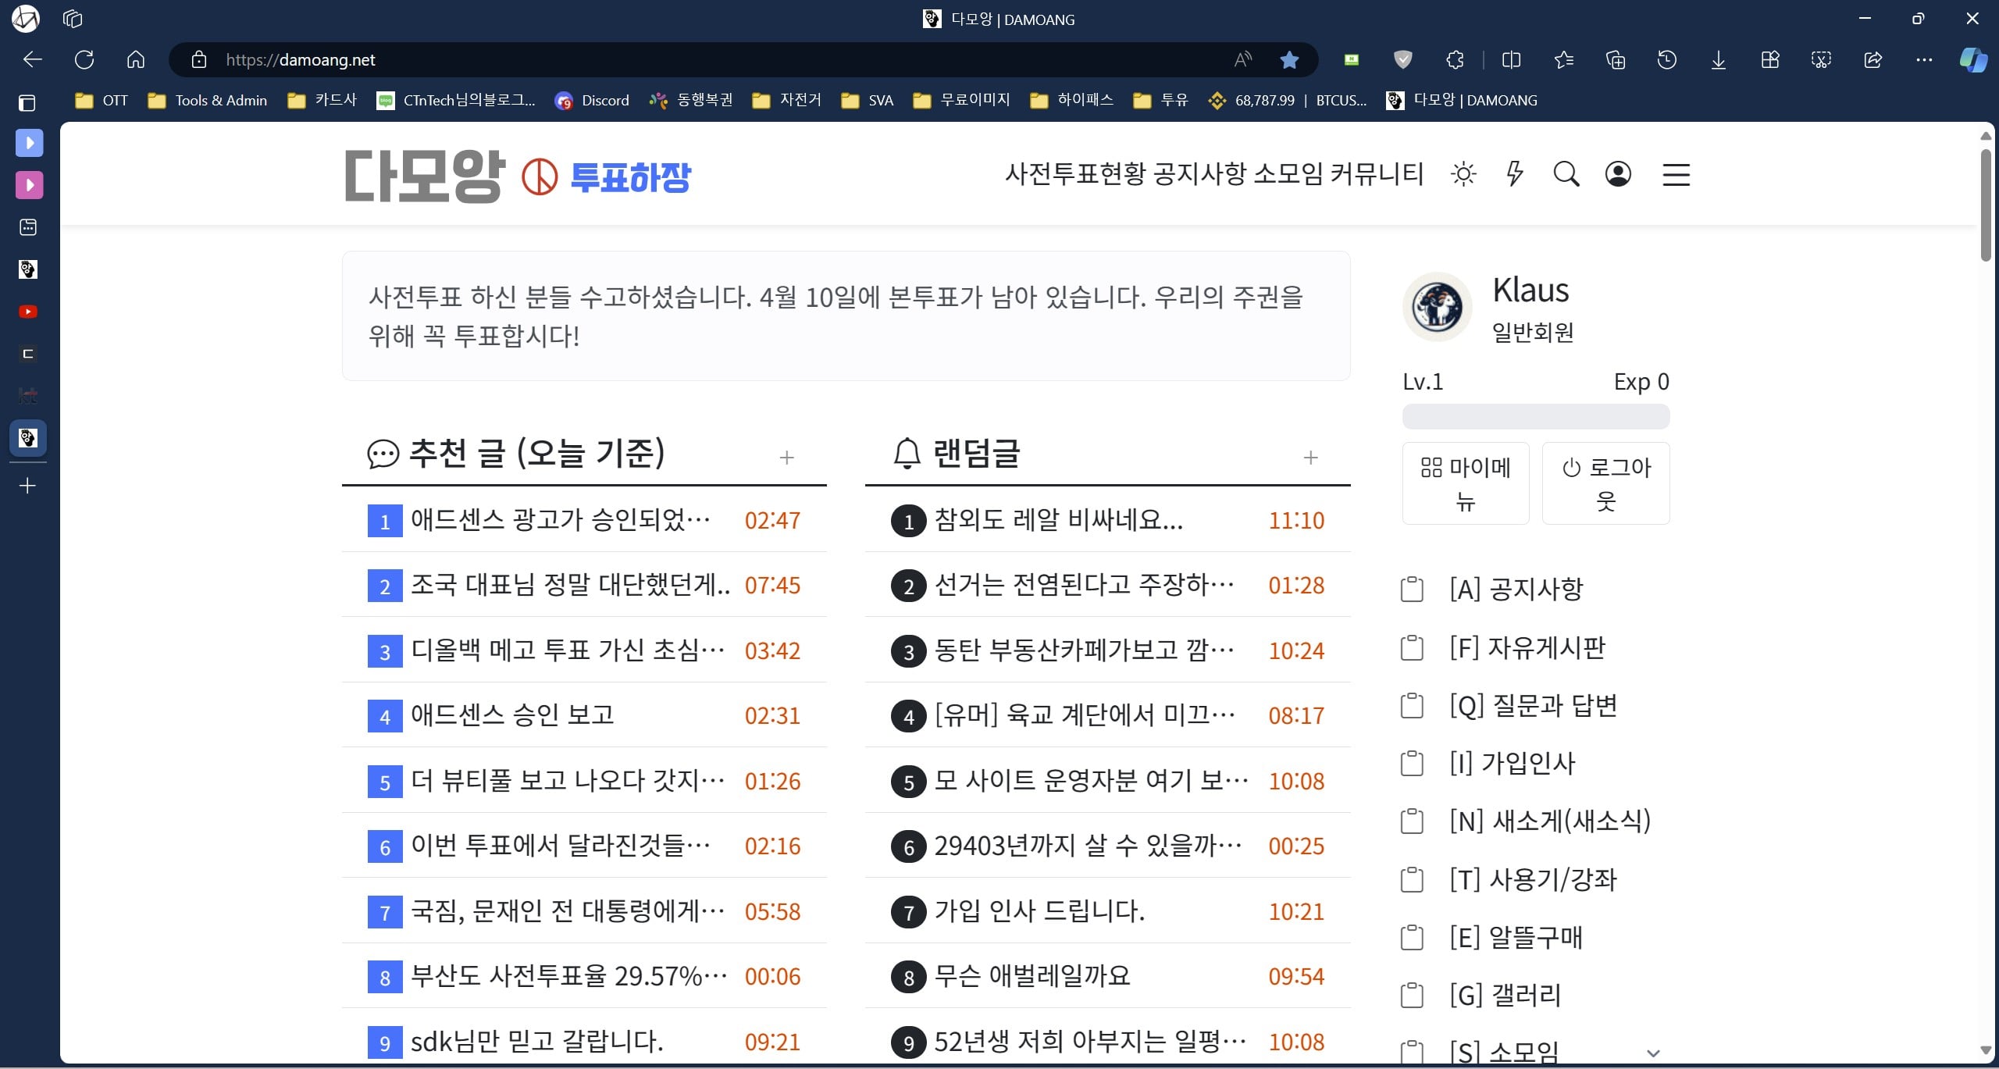The height and width of the screenshot is (1069, 1999).
Task: Open the collections icon in toolbar
Action: pyautogui.click(x=1615, y=59)
